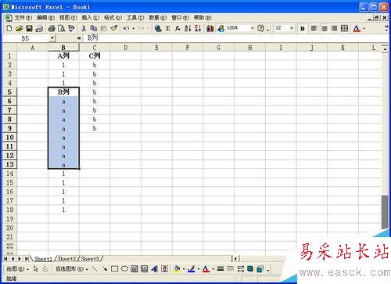Open the Font Color dropdown arrow in formatting toolbar
The image size is (391, 284).
(364, 28)
